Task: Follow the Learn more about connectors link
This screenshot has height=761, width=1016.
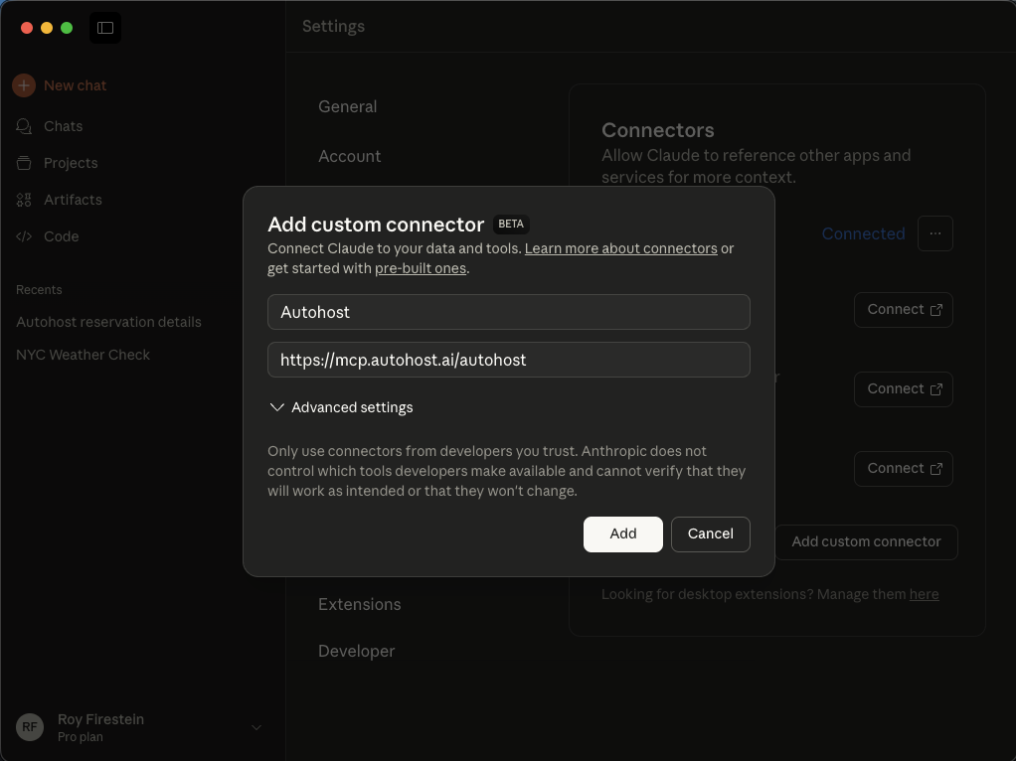Action: (x=620, y=248)
